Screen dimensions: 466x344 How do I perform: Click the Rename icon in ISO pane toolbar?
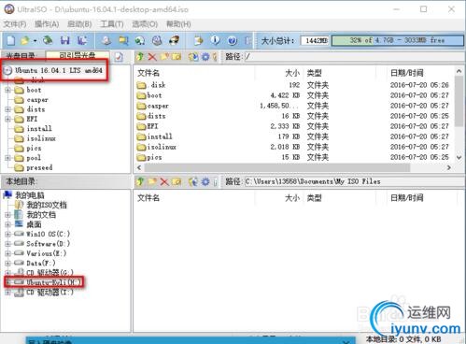tap(177, 57)
